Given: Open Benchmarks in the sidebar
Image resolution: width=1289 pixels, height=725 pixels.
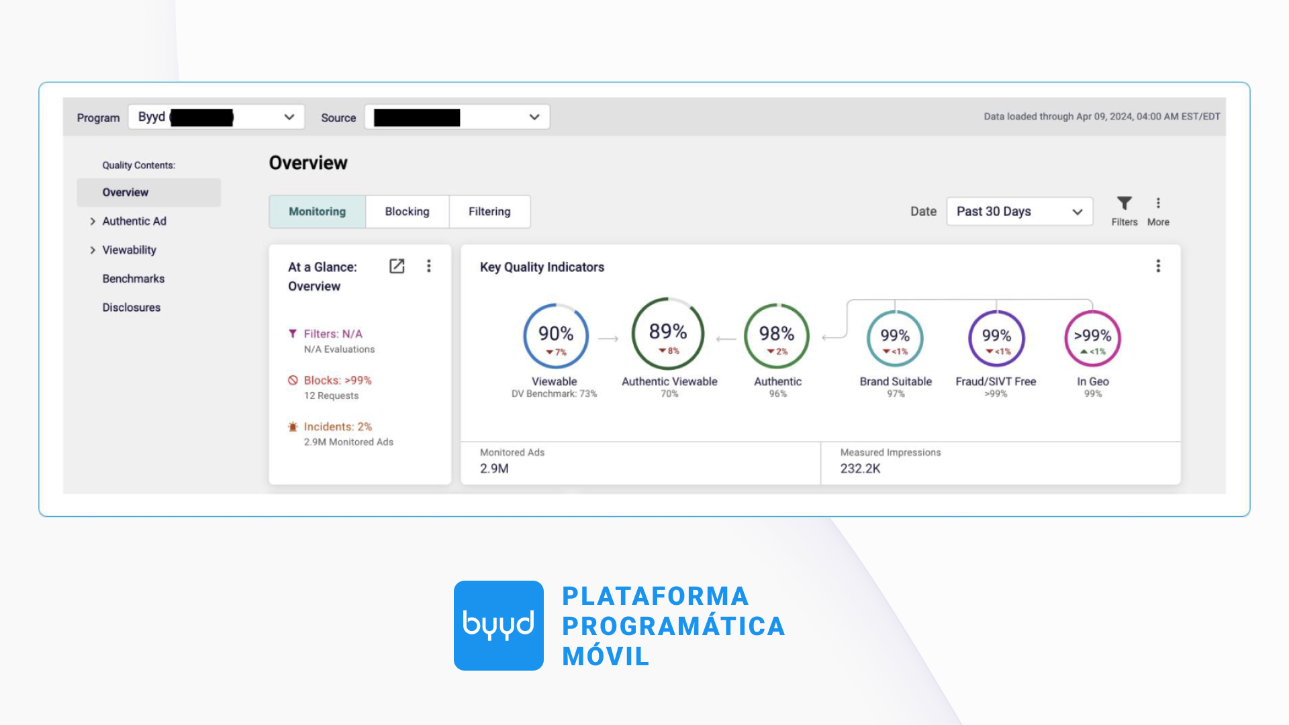Looking at the screenshot, I should [133, 279].
